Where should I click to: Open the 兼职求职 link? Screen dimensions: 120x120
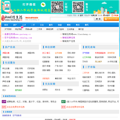click(58, 79)
